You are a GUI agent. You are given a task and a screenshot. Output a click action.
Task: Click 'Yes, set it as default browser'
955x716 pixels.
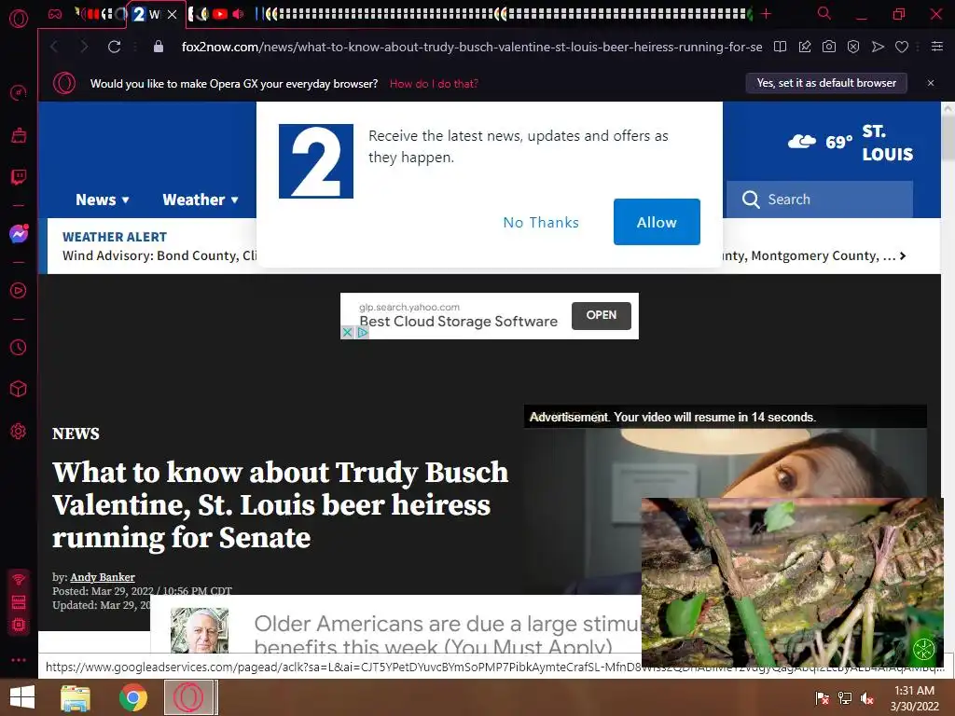pyautogui.click(x=826, y=83)
